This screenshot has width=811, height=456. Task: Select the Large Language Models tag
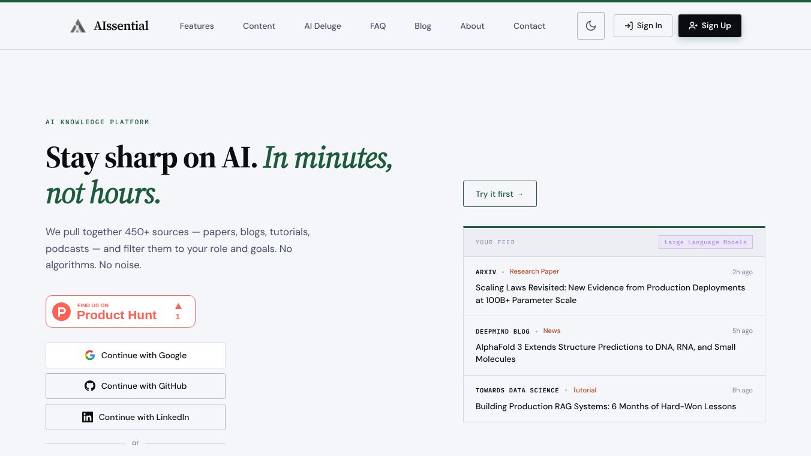coord(705,242)
